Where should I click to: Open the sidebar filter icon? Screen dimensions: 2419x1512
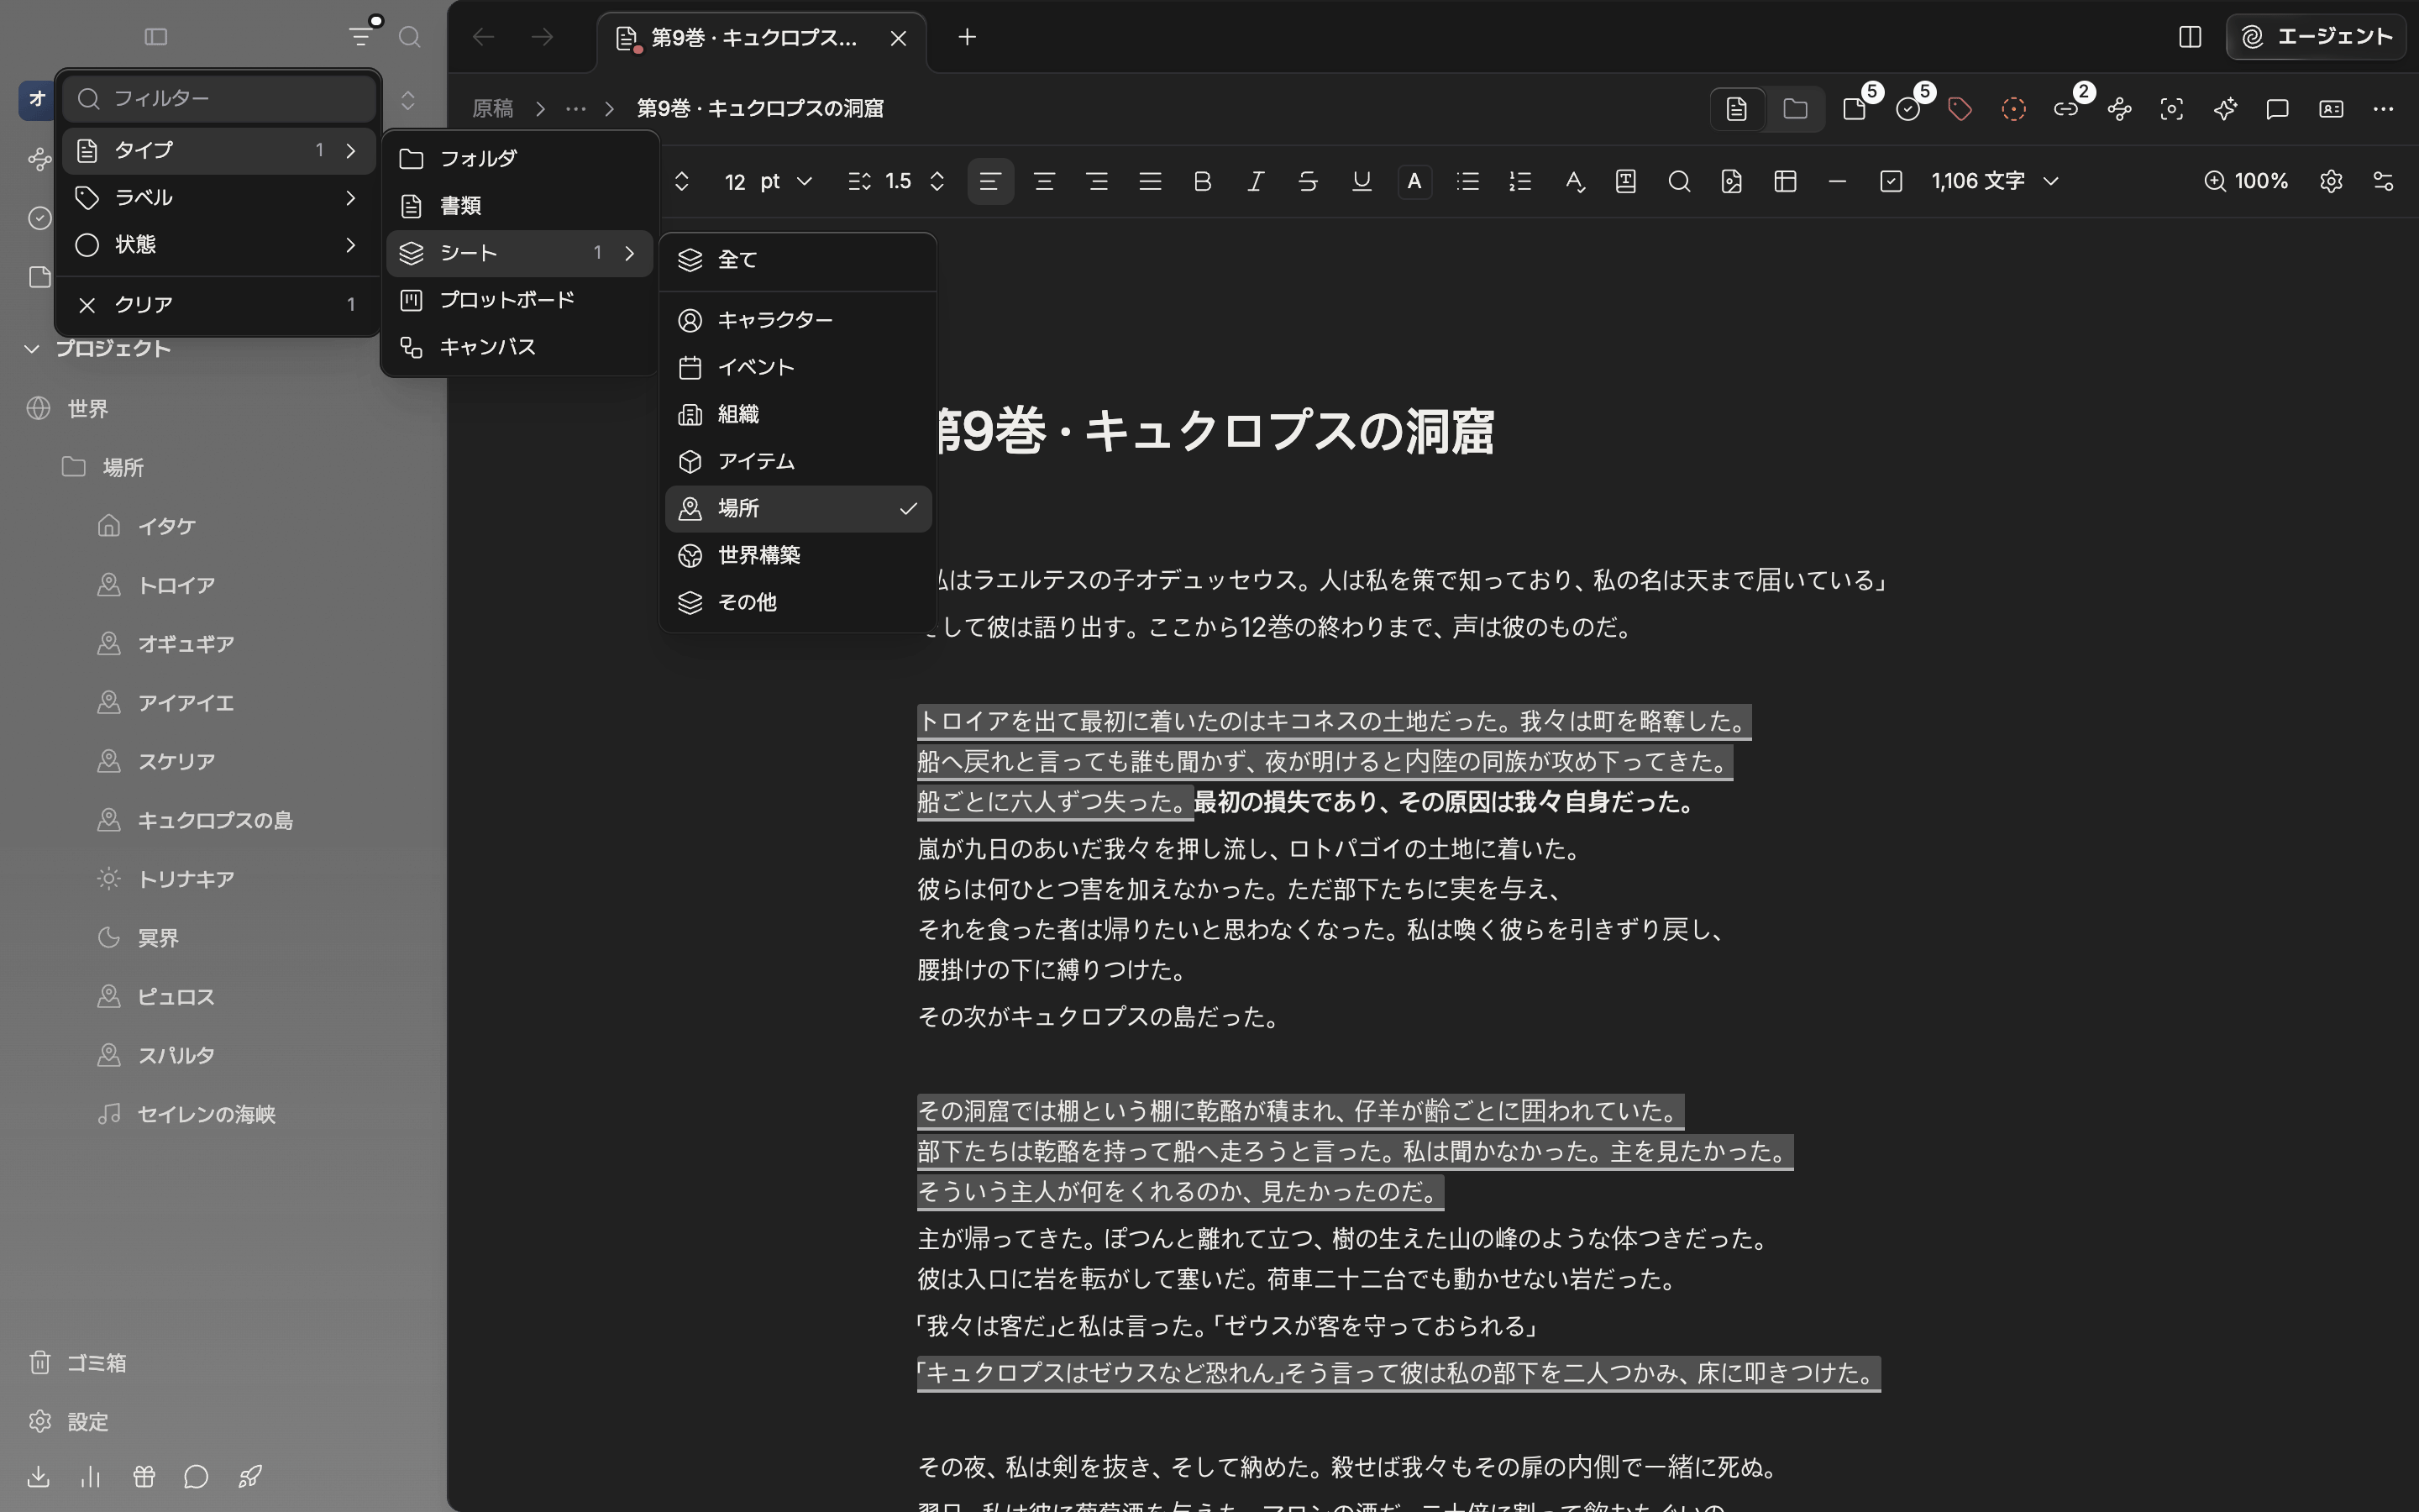361,37
